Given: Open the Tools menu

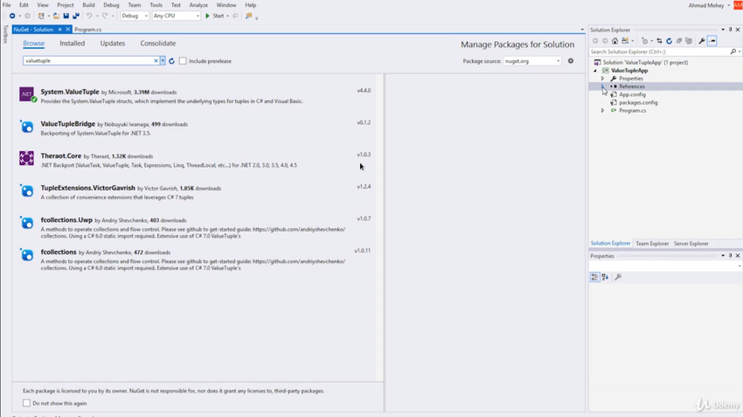Looking at the screenshot, I should [156, 5].
